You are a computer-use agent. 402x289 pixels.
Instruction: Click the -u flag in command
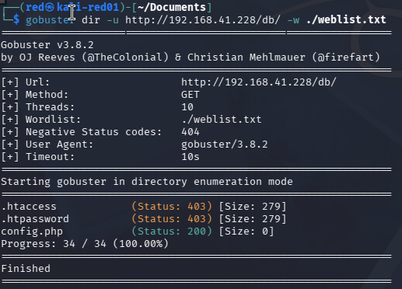pyautogui.click(x=113, y=20)
